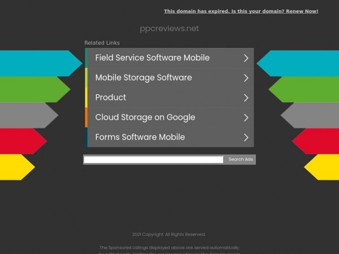
Task: Click the right green arrow banner
Action: point(304,89)
